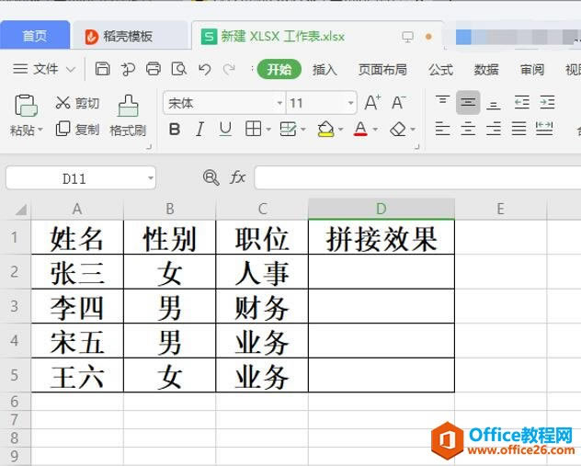581x466 pixels.
Task: Click the Save icon in quick toolbar
Action: coord(102,69)
